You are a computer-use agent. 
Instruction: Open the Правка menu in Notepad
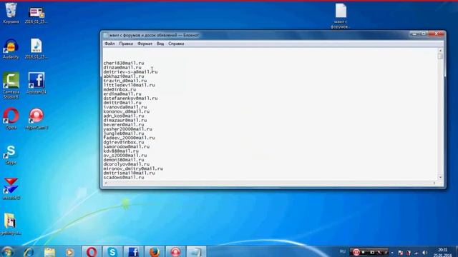tap(126, 44)
